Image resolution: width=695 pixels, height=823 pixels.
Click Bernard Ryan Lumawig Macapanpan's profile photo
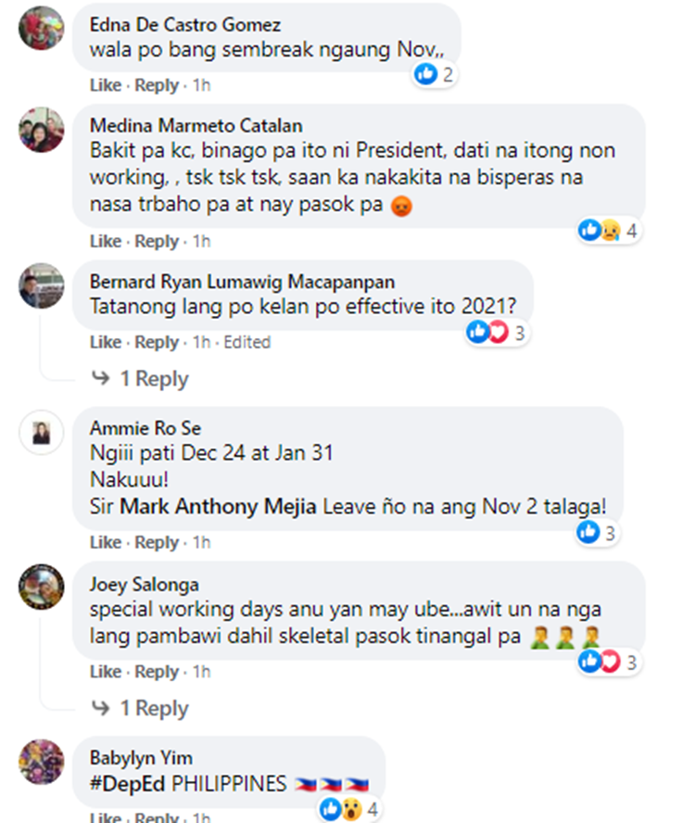click(42, 285)
